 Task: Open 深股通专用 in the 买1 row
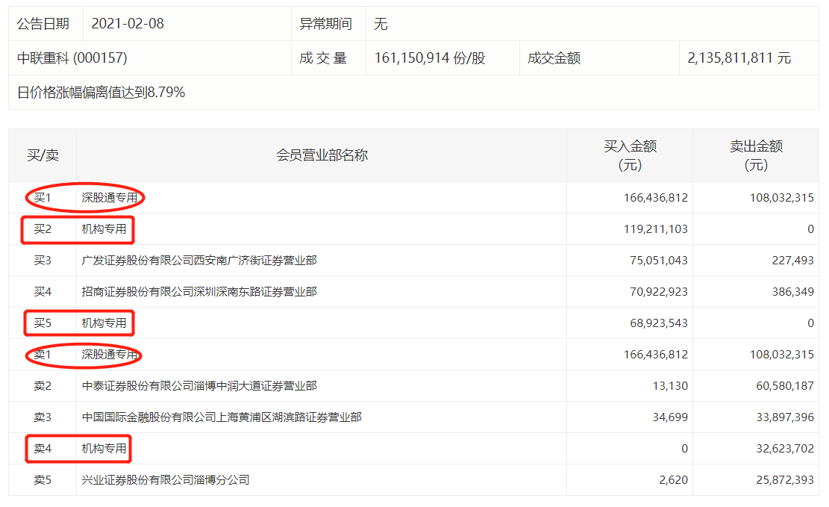109,198
